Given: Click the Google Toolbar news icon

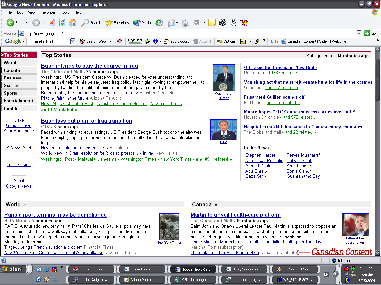Looking at the screenshot, I should coord(119,41).
